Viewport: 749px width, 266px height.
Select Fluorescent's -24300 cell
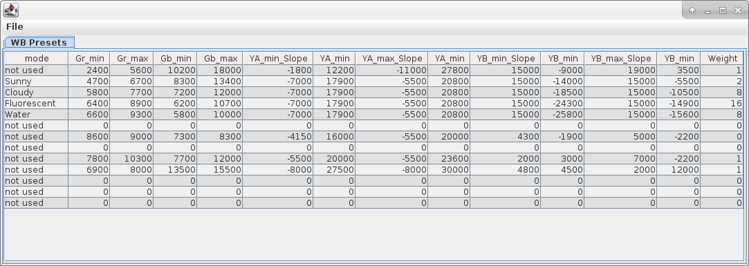click(563, 104)
